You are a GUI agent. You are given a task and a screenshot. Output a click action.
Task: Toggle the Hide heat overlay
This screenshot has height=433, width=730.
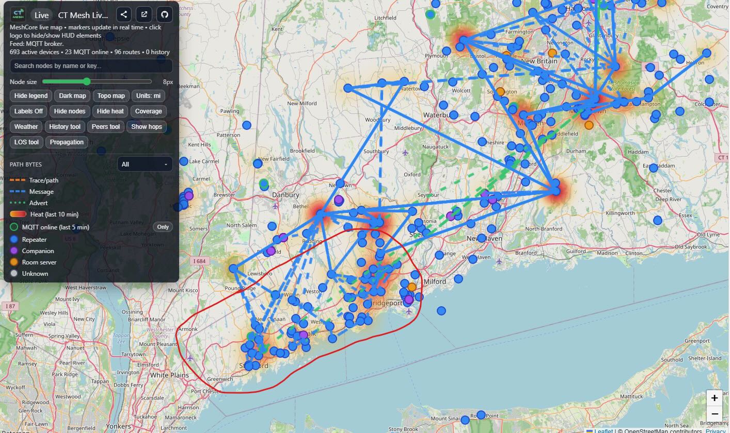click(110, 111)
